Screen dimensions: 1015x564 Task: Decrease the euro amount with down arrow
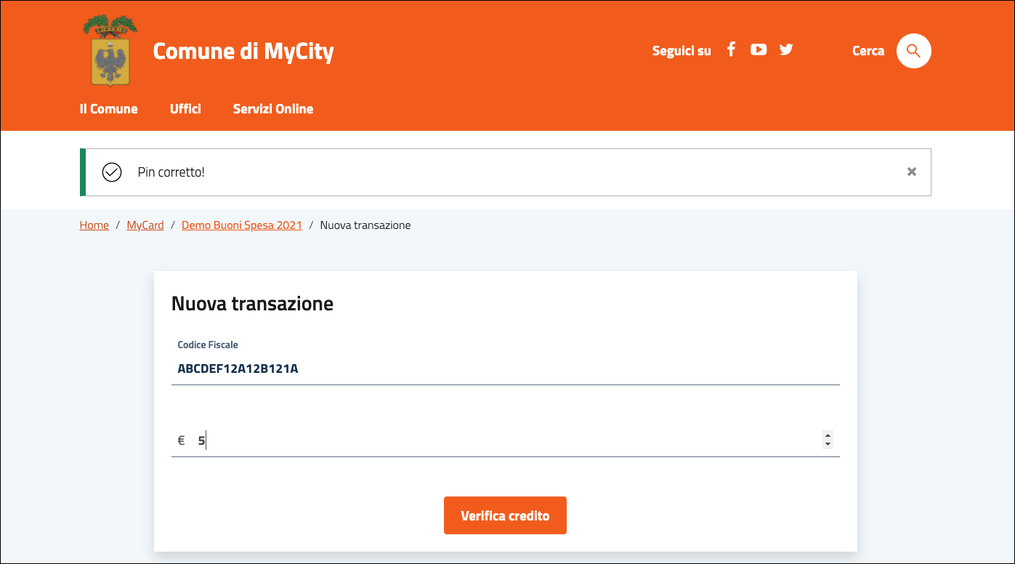click(828, 444)
